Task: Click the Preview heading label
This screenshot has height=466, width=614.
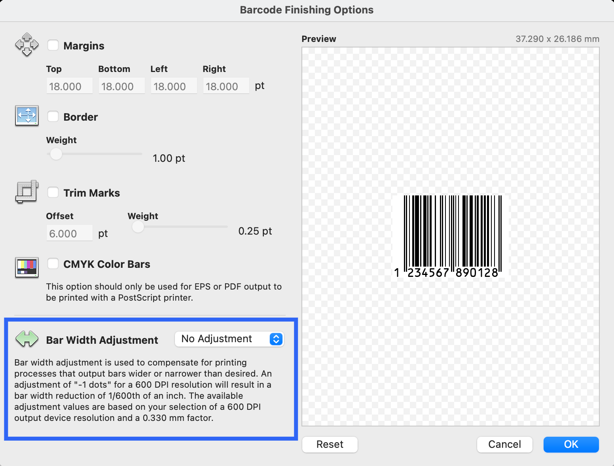Action: tap(319, 39)
